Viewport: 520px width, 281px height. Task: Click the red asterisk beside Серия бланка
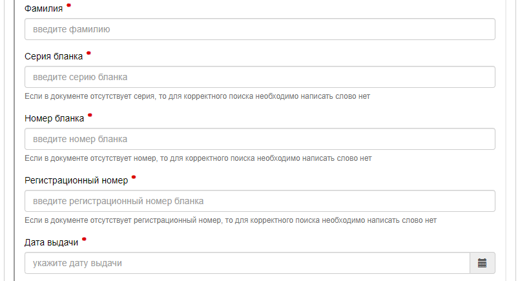88,54
